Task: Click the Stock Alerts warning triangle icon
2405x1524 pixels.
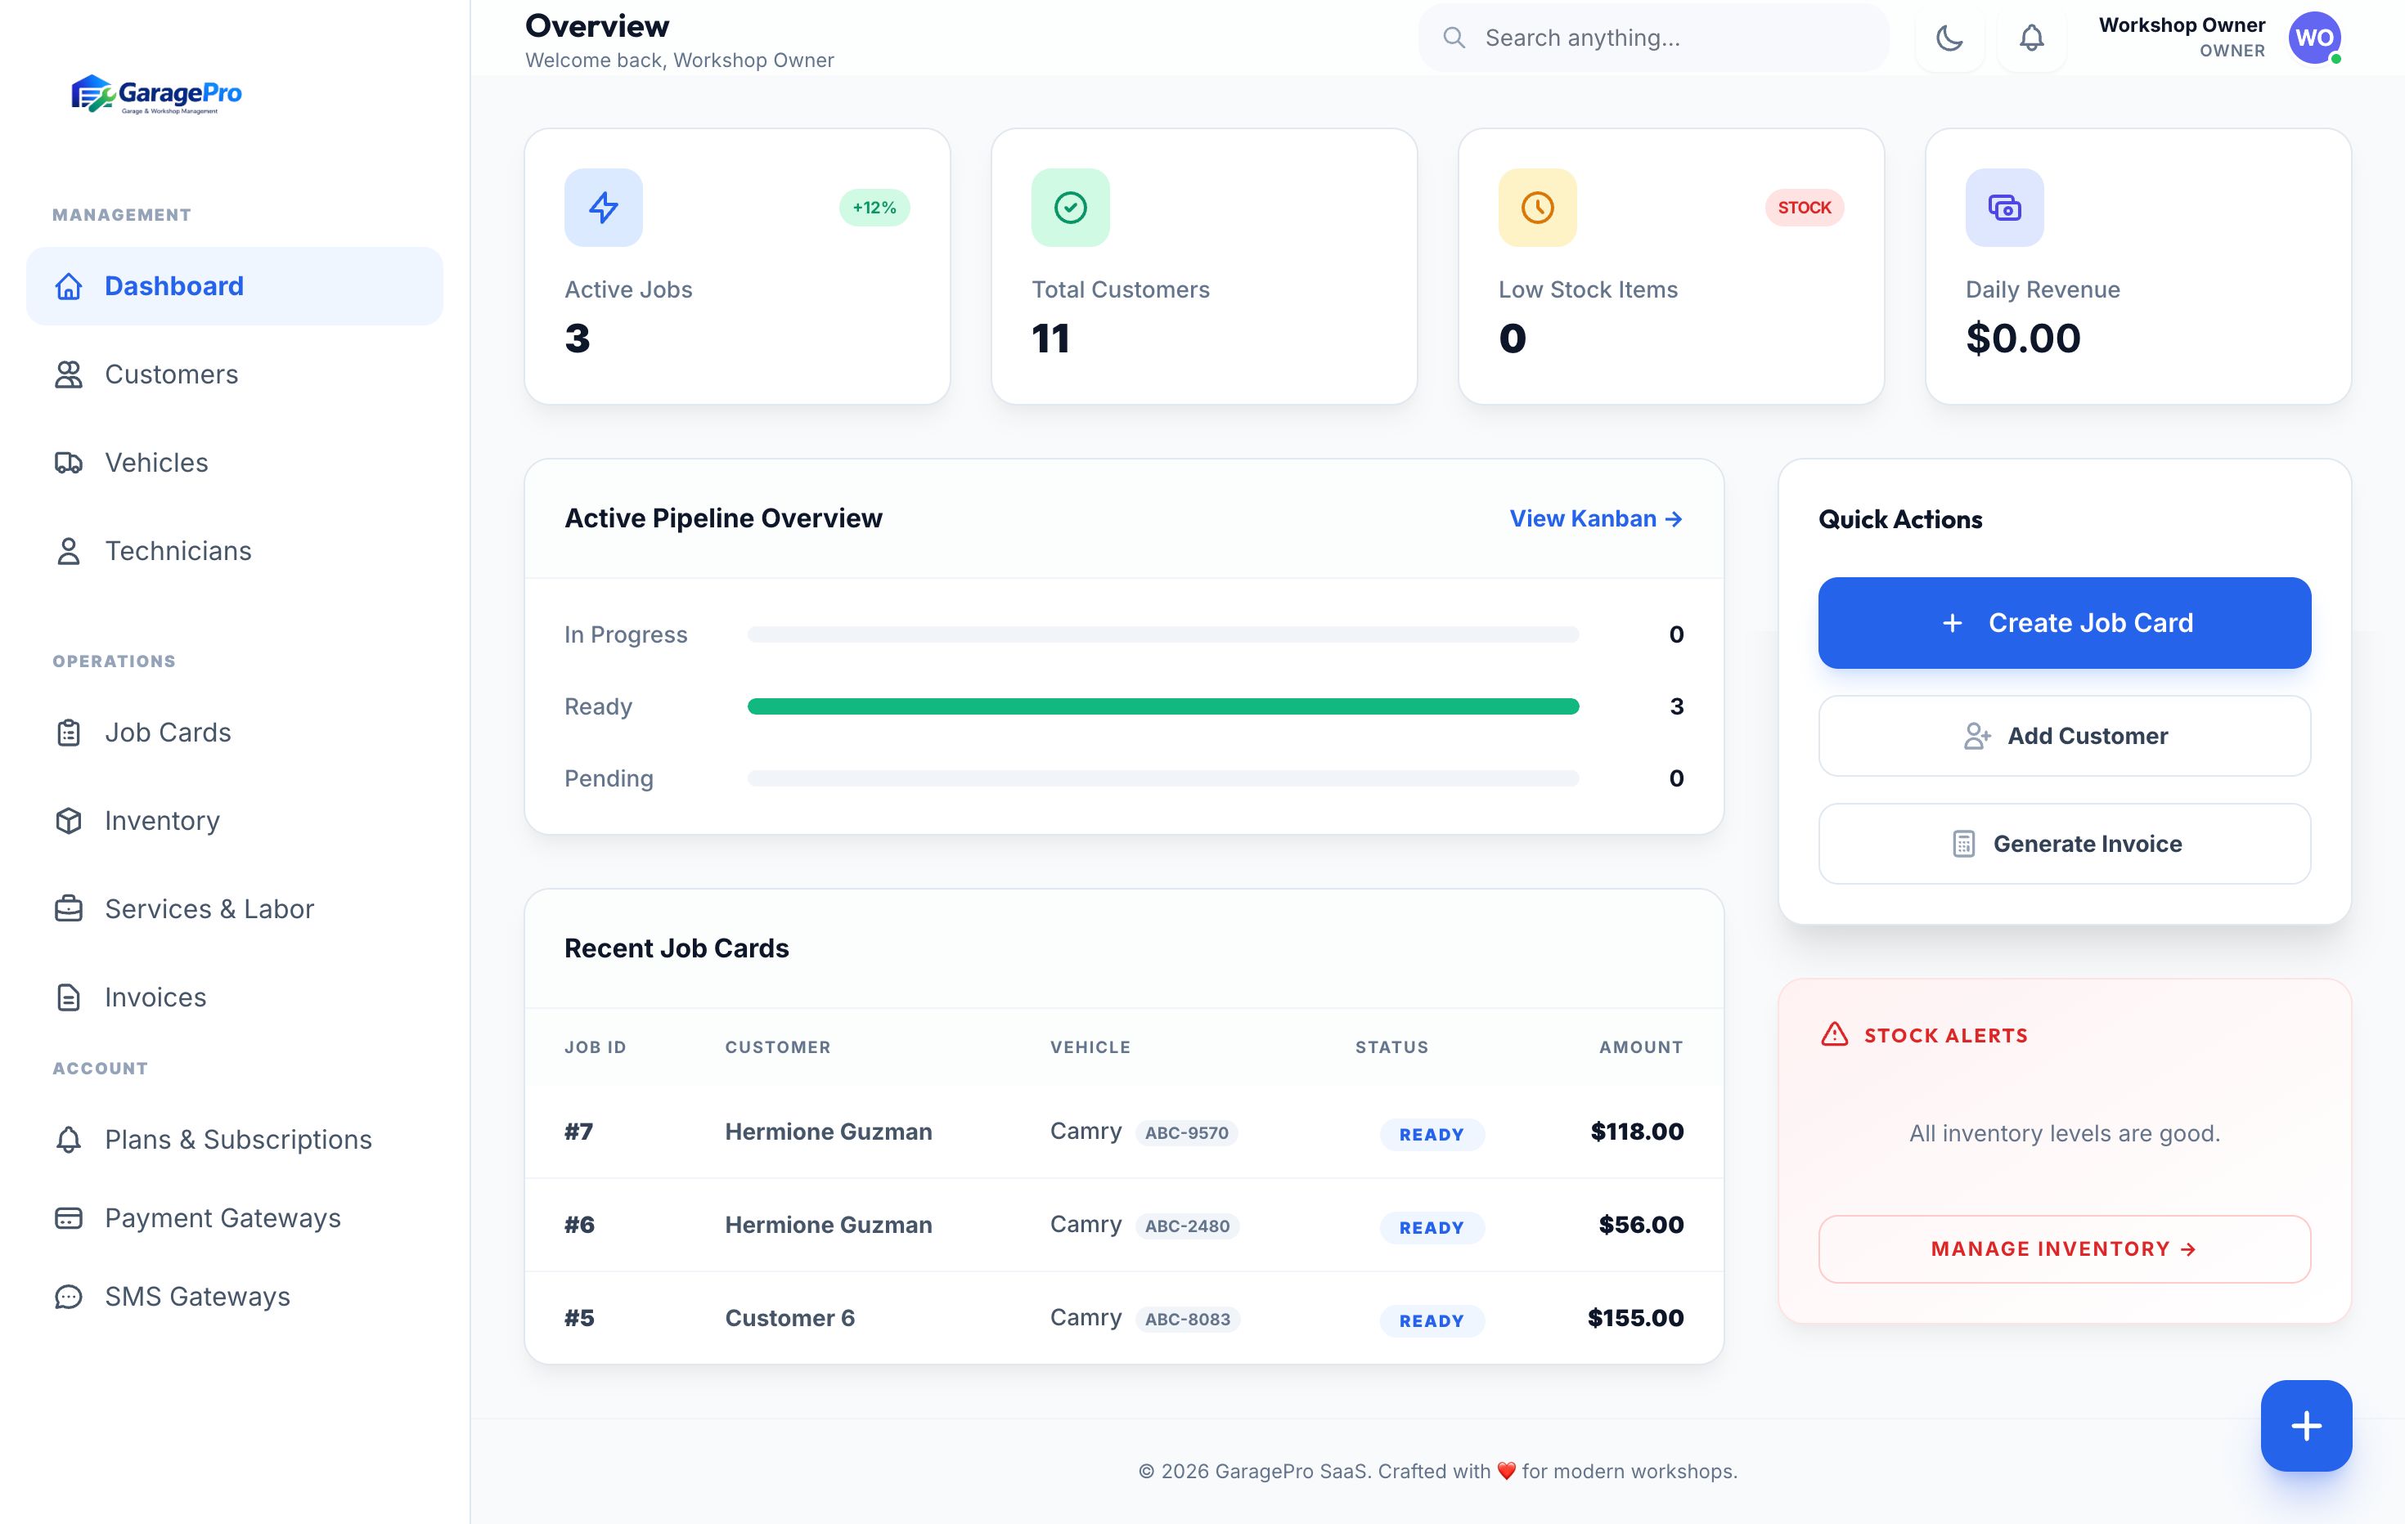Action: coord(1834,1034)
